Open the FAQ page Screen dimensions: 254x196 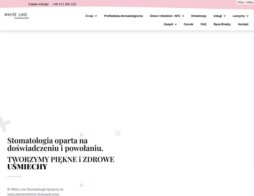pos(203,24)
